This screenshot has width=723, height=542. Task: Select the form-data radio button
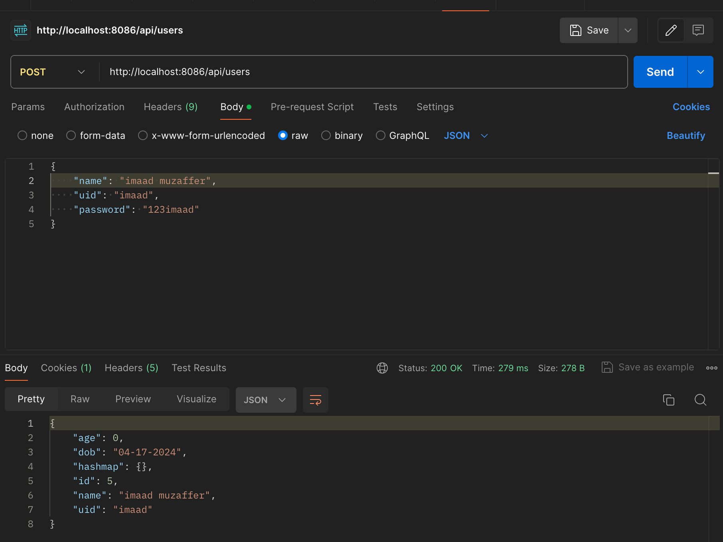click(x=71, y=136)
